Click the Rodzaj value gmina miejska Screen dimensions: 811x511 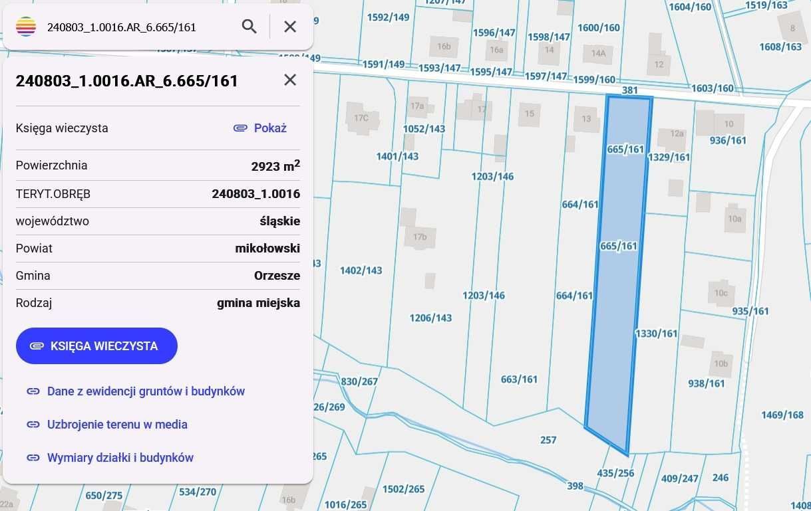coord(258,303)
